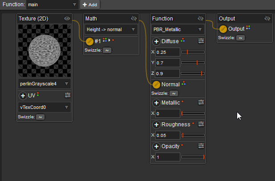The height and width of the screenshot is (181, 275).
Task: Adjust the Opacity X slider
Action: pos(193,157)
